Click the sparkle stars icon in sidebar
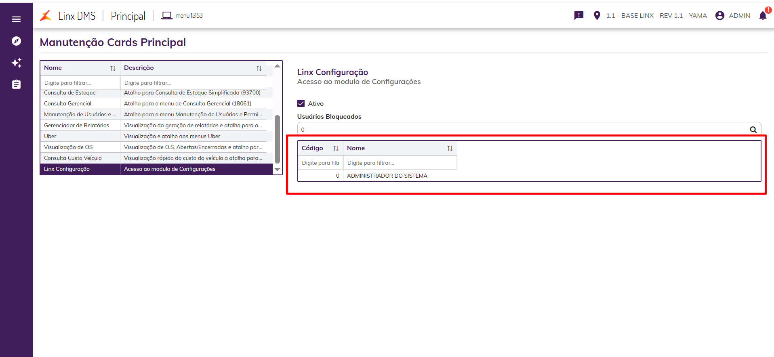The height and width of the screenshot is (357, 774). [x=16, y=63]
